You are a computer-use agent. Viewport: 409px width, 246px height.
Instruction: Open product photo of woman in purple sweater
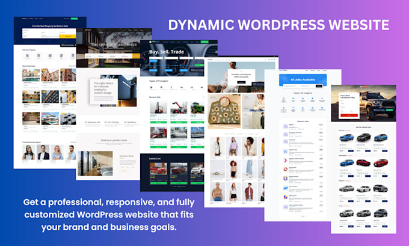coord(233,147)
